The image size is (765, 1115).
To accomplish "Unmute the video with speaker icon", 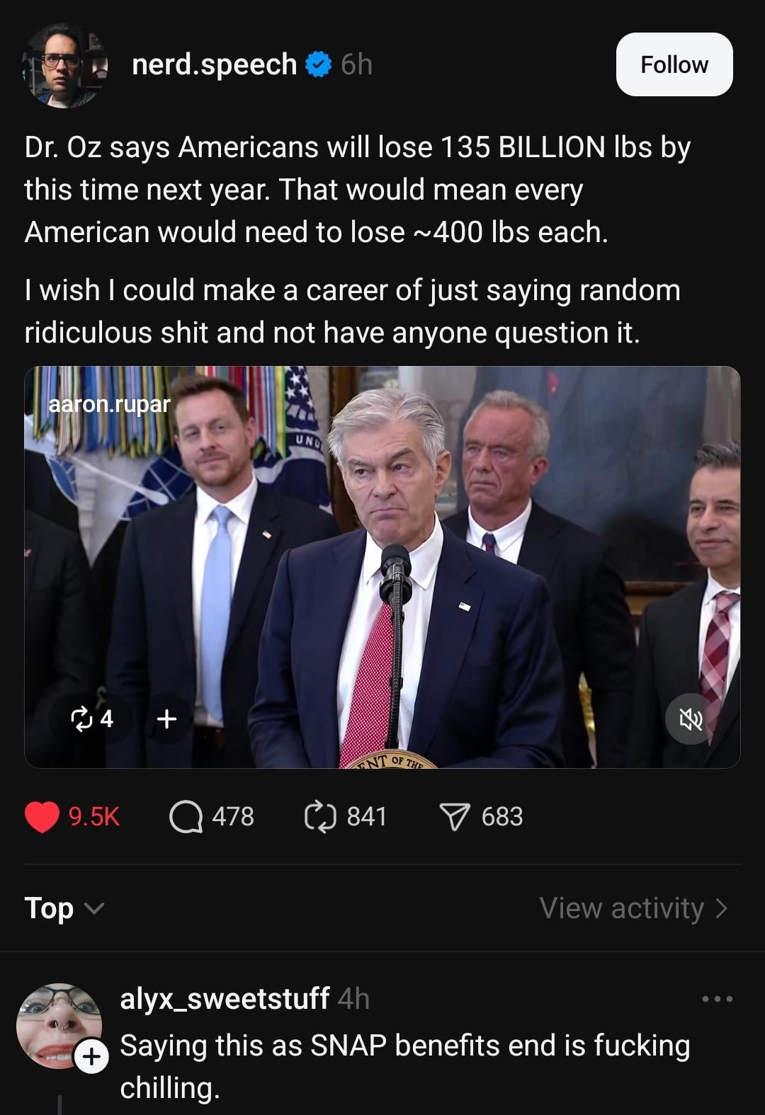I will (691, 720).
